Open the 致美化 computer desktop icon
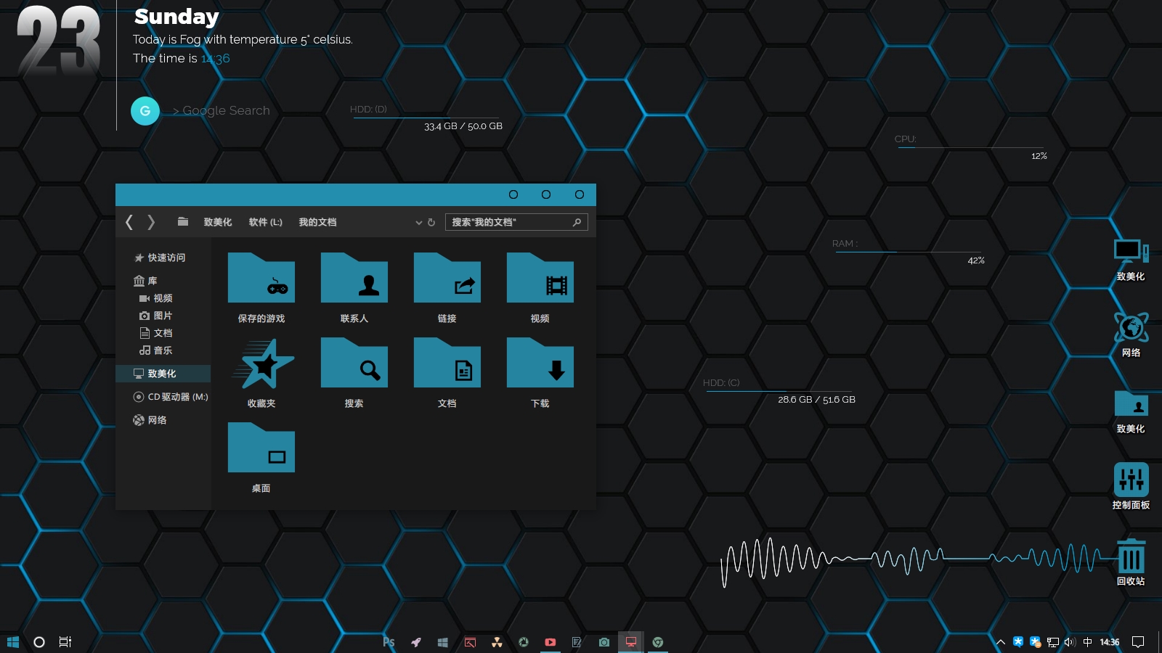 [1131, 260]
